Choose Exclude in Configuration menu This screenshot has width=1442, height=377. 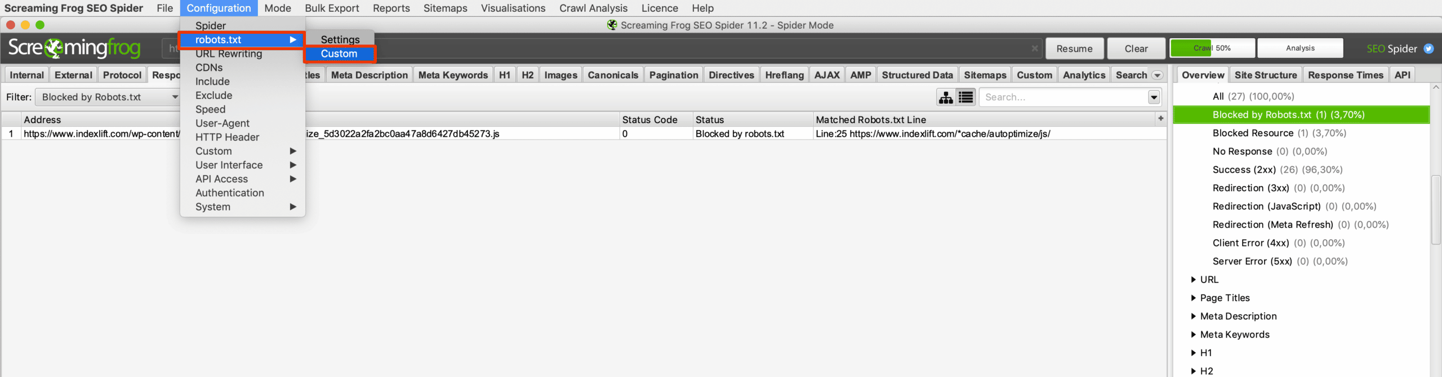tap(242, 96)
